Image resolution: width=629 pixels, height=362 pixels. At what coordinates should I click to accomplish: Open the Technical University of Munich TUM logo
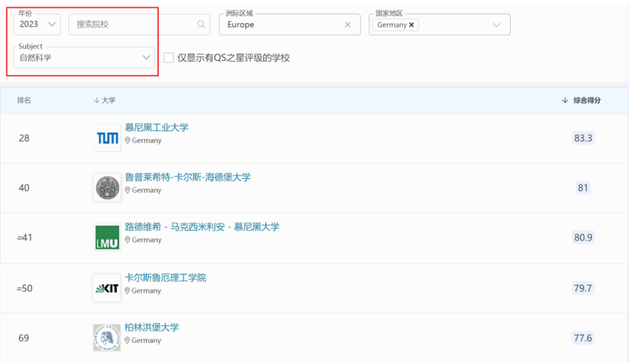pos(107,138)
